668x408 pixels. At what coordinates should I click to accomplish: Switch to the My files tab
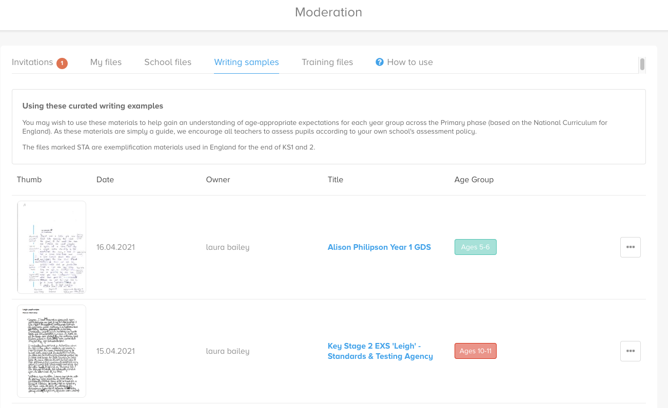tap(106, 62)
